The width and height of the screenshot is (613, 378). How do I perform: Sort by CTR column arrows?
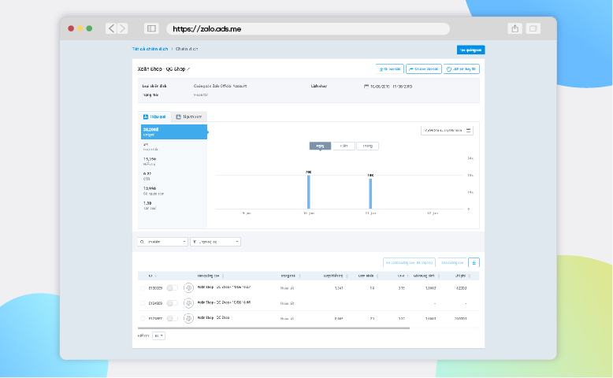coord(408,276)
